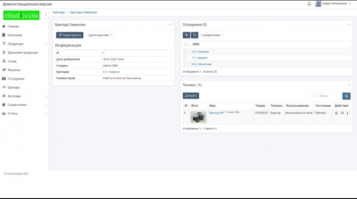
Task: Click the info icon in the Трактор №1 row
Action: click(x=347, y=113)
